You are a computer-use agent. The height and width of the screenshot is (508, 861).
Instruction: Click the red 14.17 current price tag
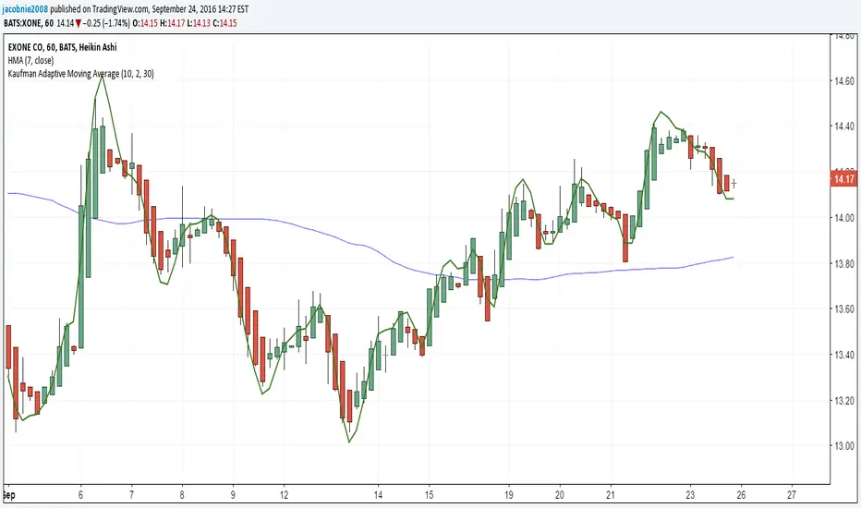843,178
